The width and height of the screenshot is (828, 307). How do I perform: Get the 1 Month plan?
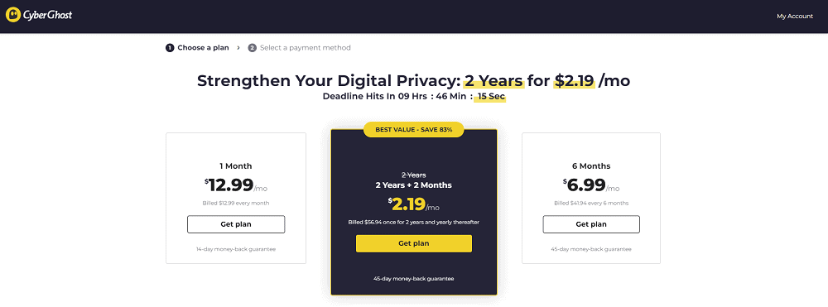(236, 224)
